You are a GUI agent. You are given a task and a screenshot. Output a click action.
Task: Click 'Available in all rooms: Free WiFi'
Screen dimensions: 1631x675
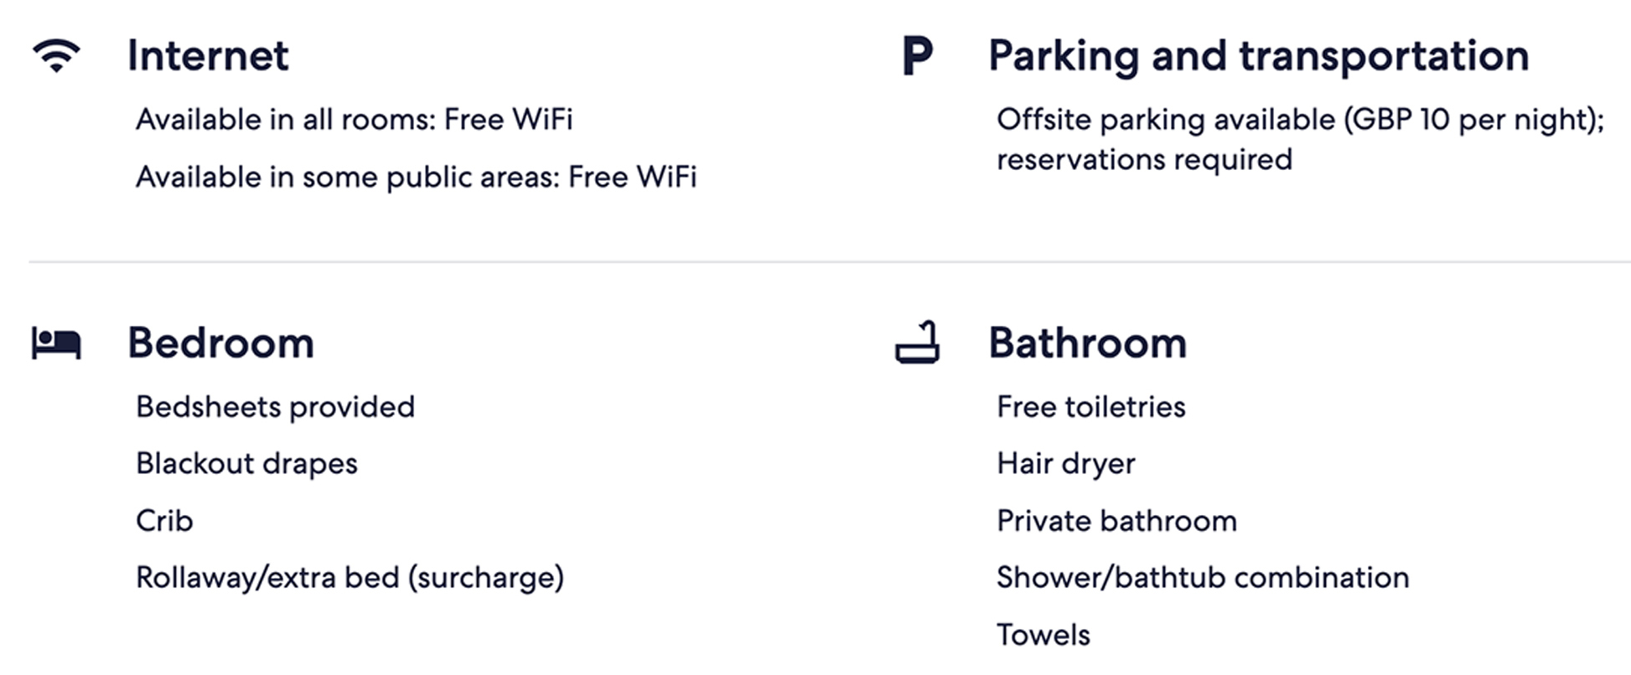pos(355,120)
